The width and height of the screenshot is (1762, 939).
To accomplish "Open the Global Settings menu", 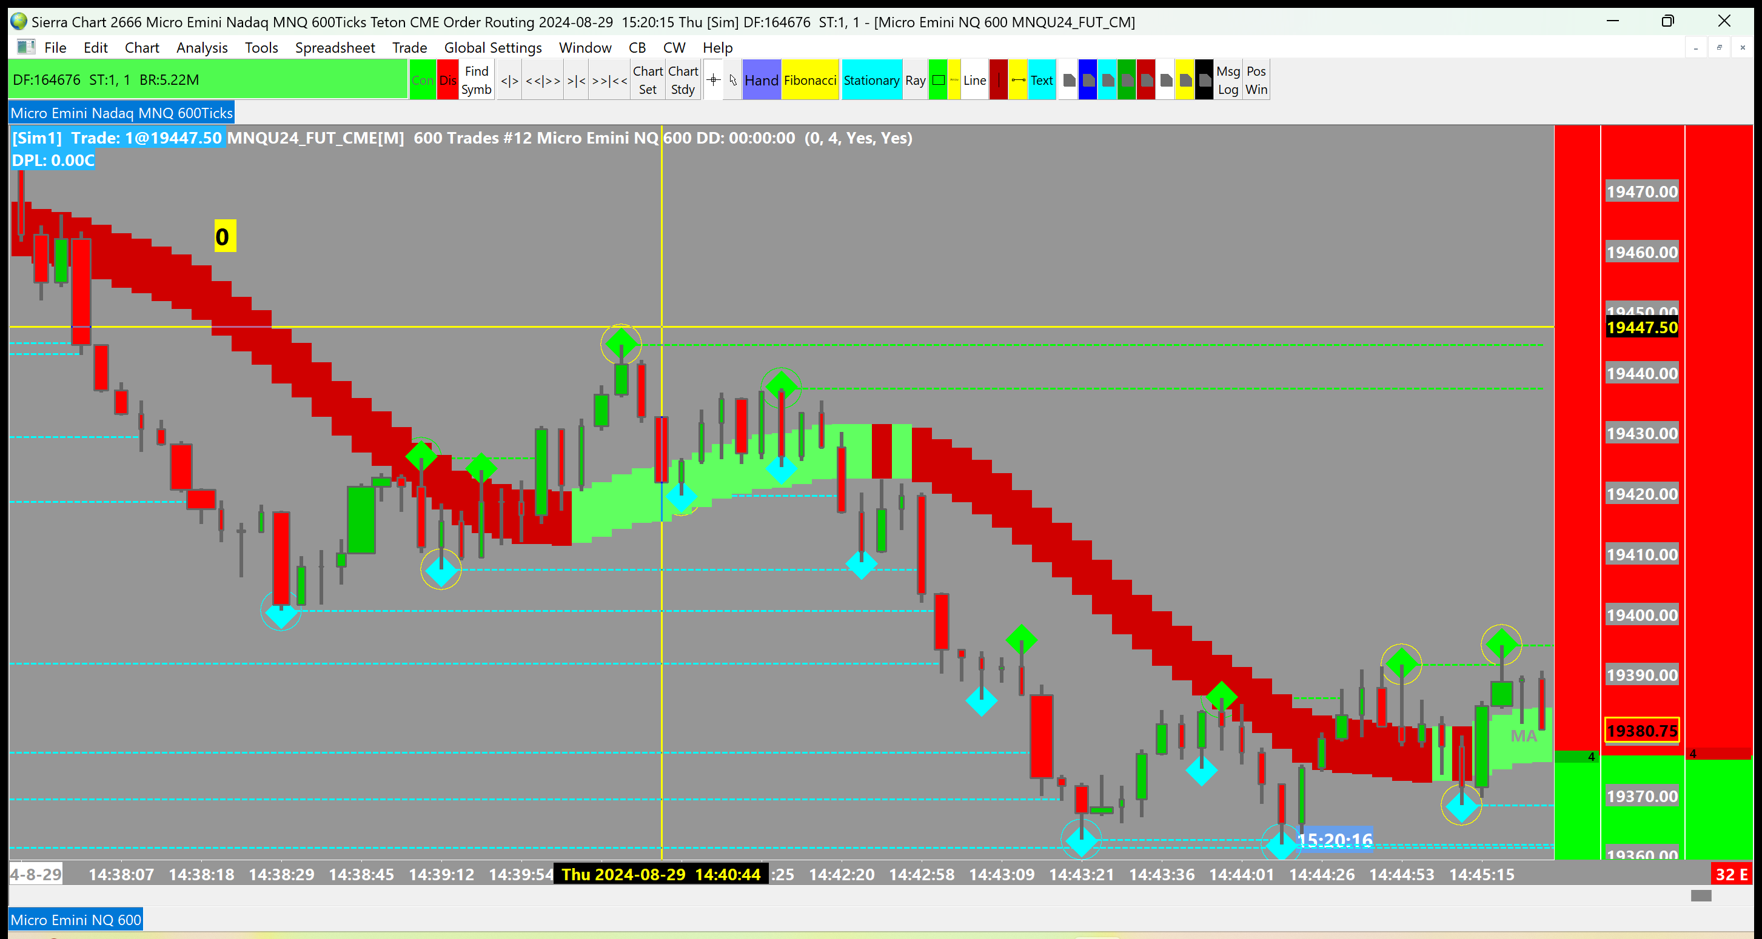I will (492, 47).
